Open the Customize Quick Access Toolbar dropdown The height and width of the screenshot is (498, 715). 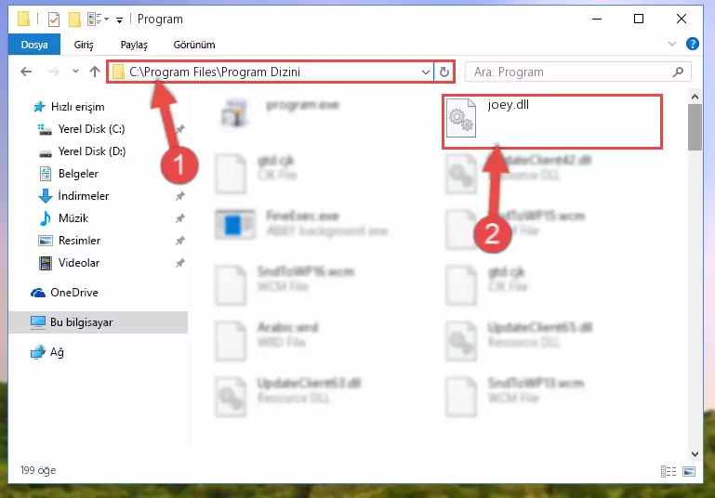click(x=119, y=20)
